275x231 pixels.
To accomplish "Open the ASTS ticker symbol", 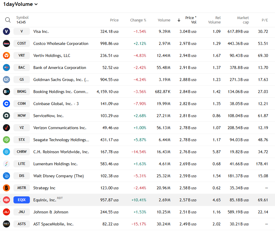I will click(22, 224).
